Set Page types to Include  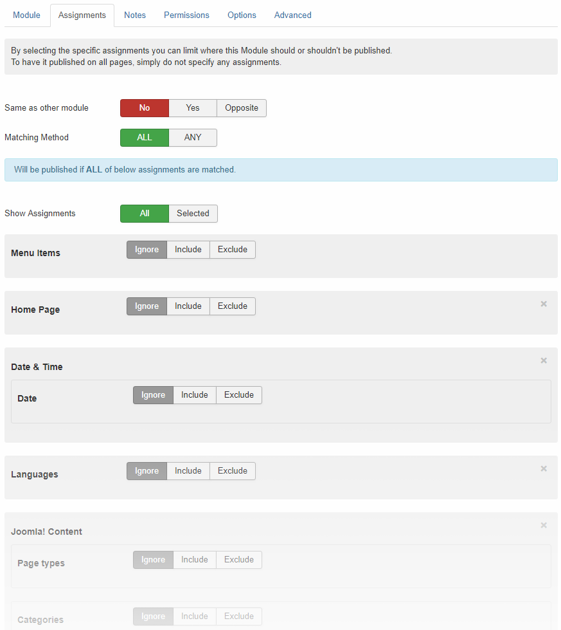[x=195, y=560]
